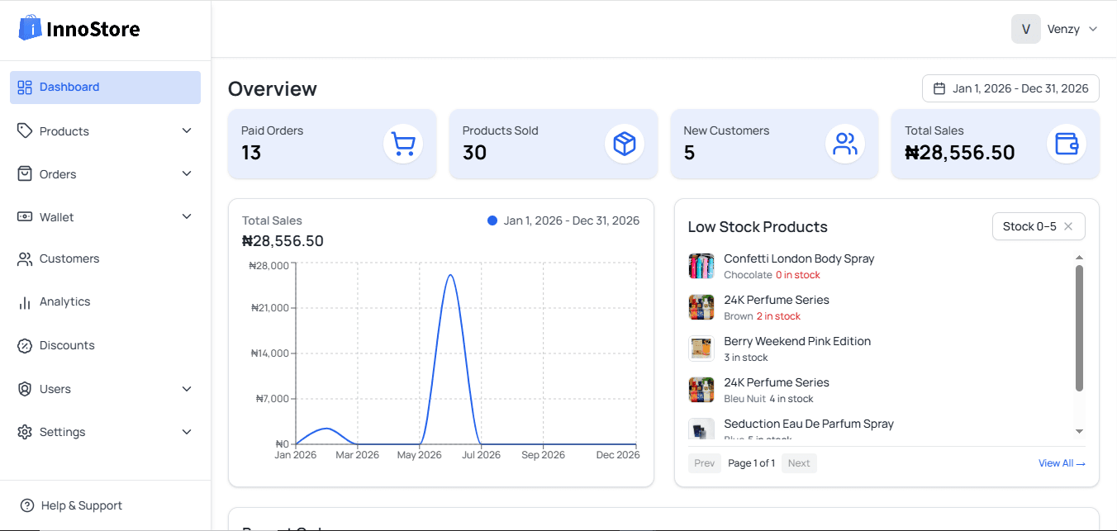
Task: Open the Venzy account dropdown chevron
Action: [x=1093, y=29]
